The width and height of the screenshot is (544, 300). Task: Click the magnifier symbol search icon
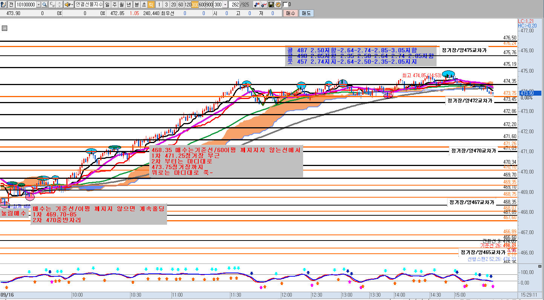pyautogui.click(x=44, y=5)
